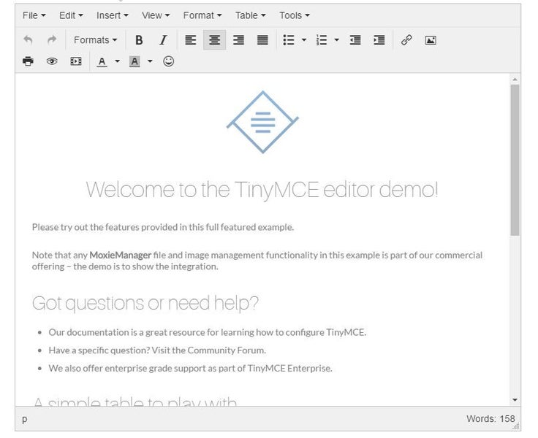This screenshot has height=438, width=538.
Task: Click the Insert image icon
Action: [x=431, y=40]
